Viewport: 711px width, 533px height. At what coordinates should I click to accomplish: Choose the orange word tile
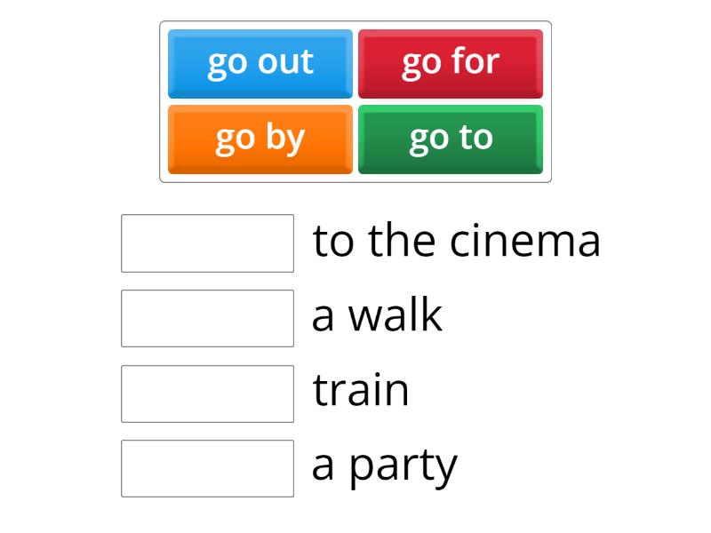pos(260,139)
